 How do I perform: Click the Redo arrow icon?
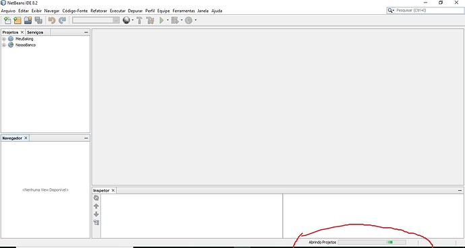point(62,20)
